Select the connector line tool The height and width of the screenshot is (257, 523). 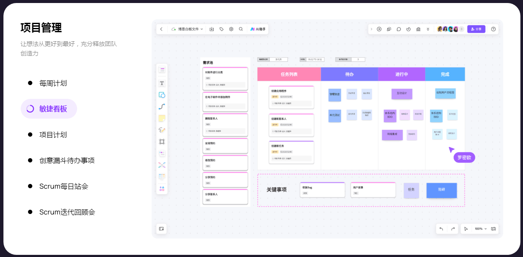tap(162, 106)
